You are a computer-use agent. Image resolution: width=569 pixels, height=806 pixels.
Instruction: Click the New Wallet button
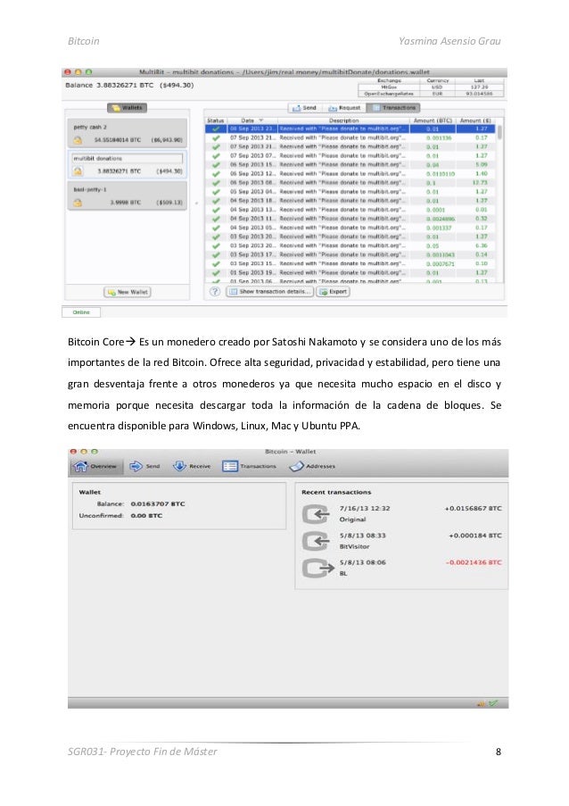tap(128, 292)
